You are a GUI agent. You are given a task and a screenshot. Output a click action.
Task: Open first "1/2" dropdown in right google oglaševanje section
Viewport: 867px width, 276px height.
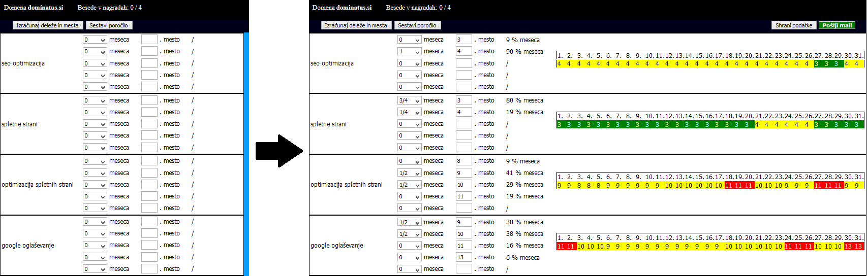[x=409, y=222]
